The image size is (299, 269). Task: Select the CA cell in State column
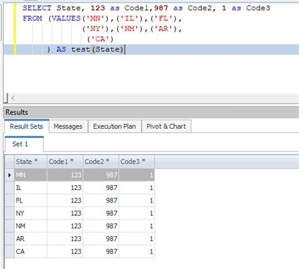click(31, 251)
